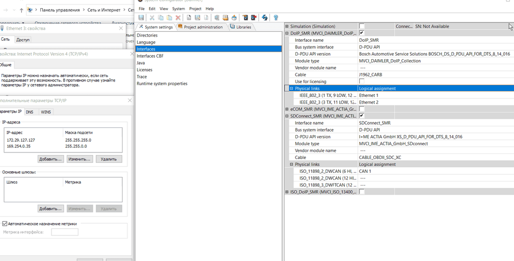The image size is (514, 261).
Task: Expand the Simulation interface node
Action: (x=287, y=26)
